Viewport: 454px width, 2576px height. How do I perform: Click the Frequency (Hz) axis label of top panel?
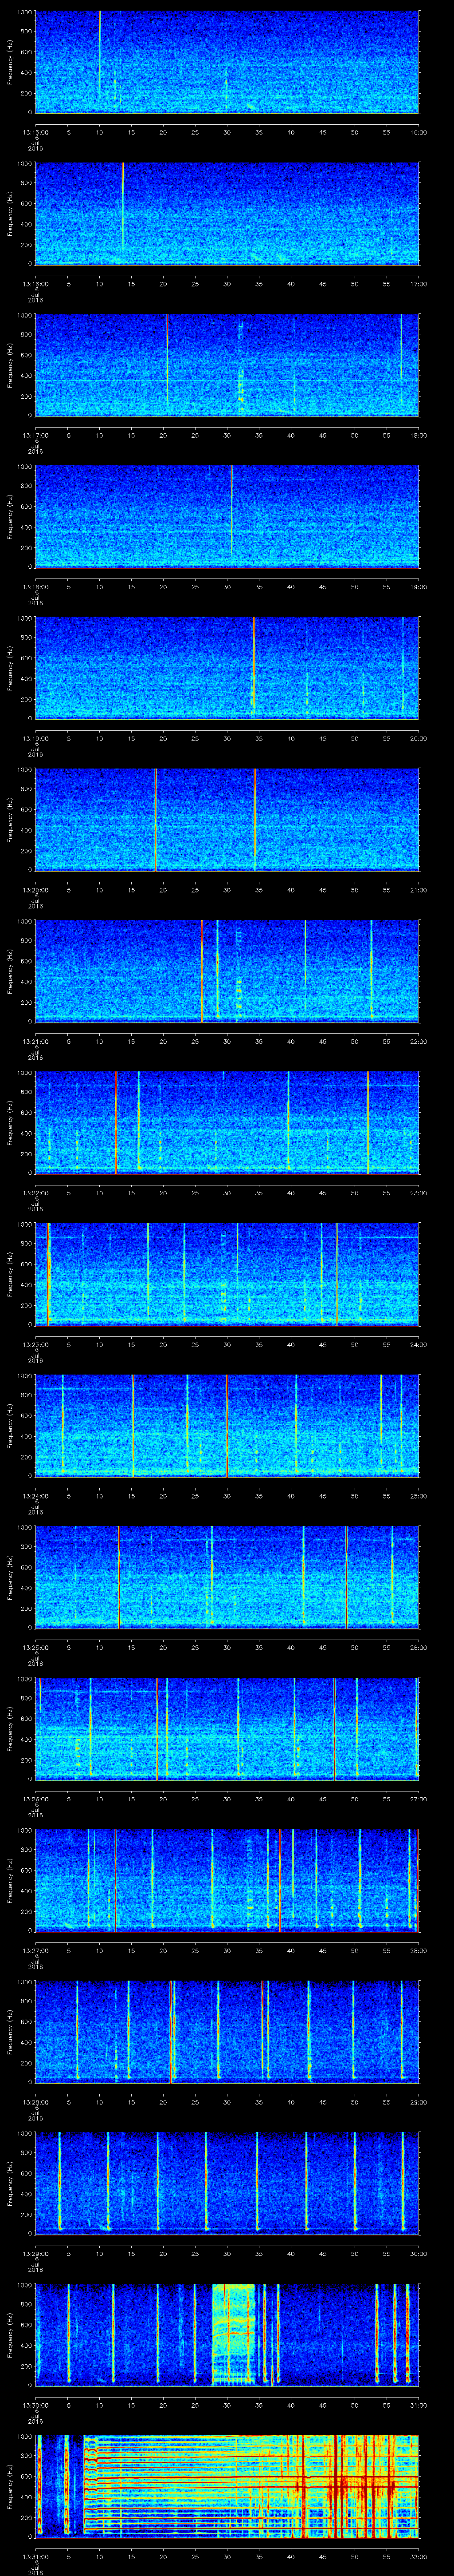[x=10, y=62]
